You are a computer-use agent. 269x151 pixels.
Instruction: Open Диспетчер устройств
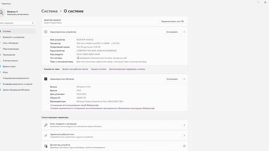(115, 146)
